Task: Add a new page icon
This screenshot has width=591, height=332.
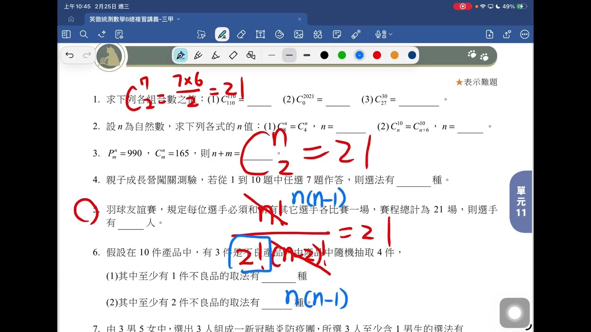Action: [x=489, y=34]
